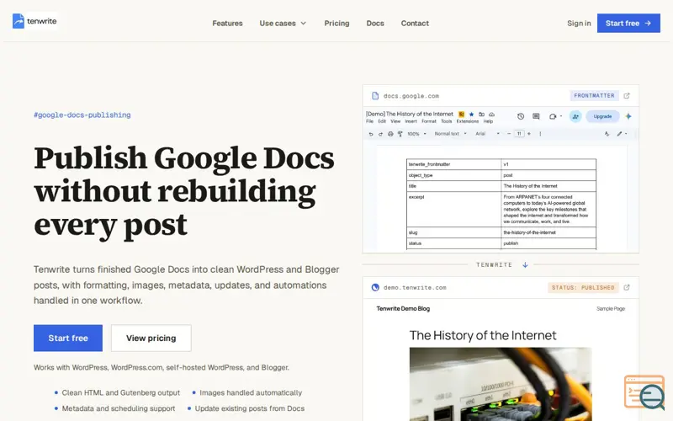Open the Features nav item
This screenshot has width=673, height=421.
pos(227,24)
